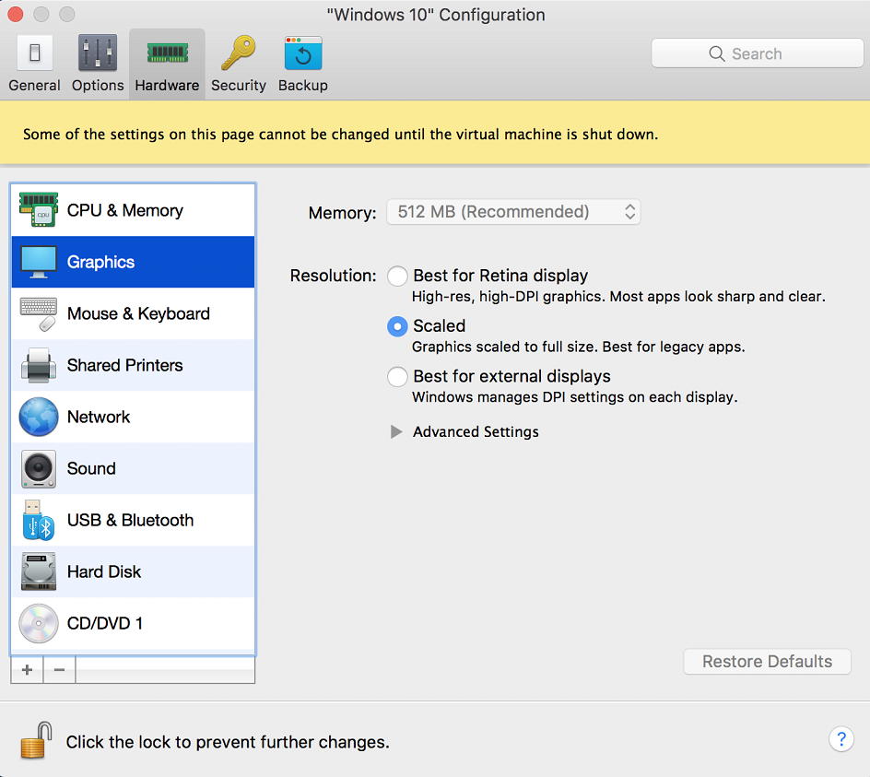Screen dimensions: 870x777
Task: Click the Network globe icon
Action: tap(39, 417)
